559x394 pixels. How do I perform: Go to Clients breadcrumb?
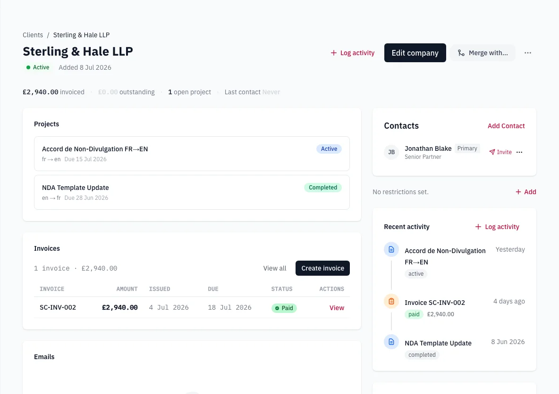pyautogui.click(x=33, y=35)
